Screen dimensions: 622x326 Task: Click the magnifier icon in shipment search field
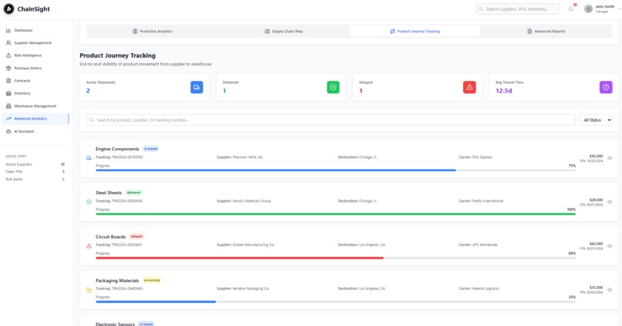click(x=92, y=119)
